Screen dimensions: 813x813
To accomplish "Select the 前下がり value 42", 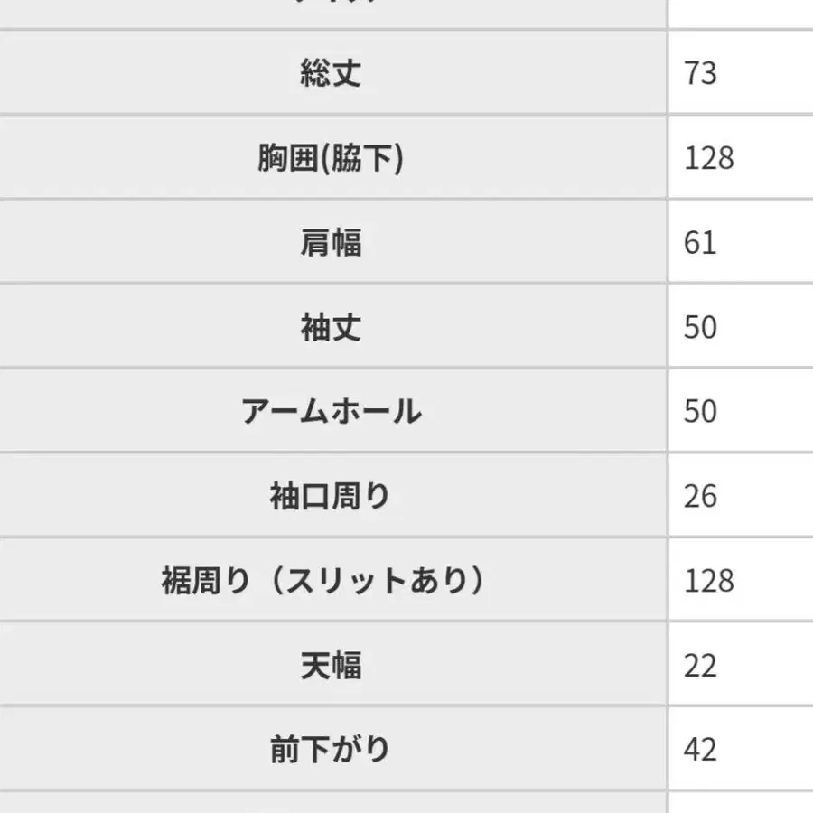I will [x=700, y=750].
